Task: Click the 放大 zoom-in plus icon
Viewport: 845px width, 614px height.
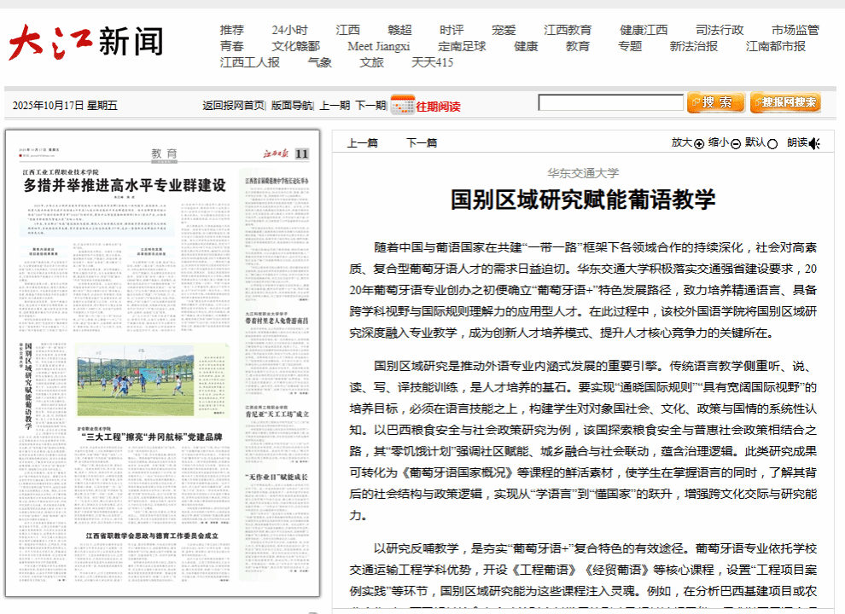Action: pyautogui.click(x=699, y=143)
